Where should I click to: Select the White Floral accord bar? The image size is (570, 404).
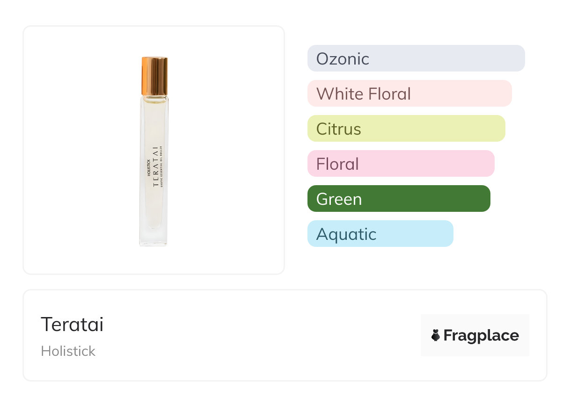pyautogui.click(x=409, y=94)
